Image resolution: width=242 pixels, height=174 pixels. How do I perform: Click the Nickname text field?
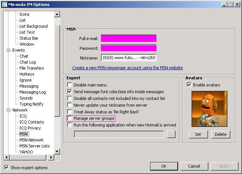pos(129,58)
